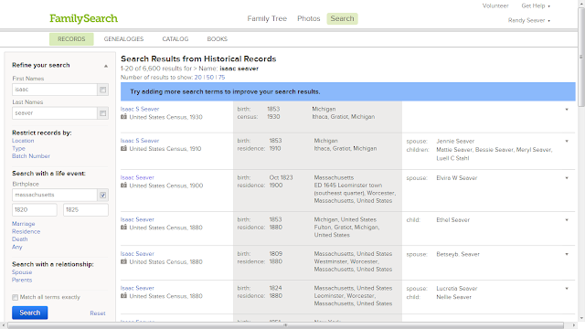Open Isaac Seaver result born 1824

(137, 288)
